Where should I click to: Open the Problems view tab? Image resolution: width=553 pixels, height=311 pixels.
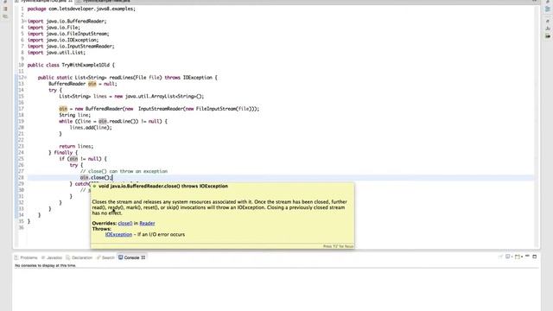click(26, 257)
